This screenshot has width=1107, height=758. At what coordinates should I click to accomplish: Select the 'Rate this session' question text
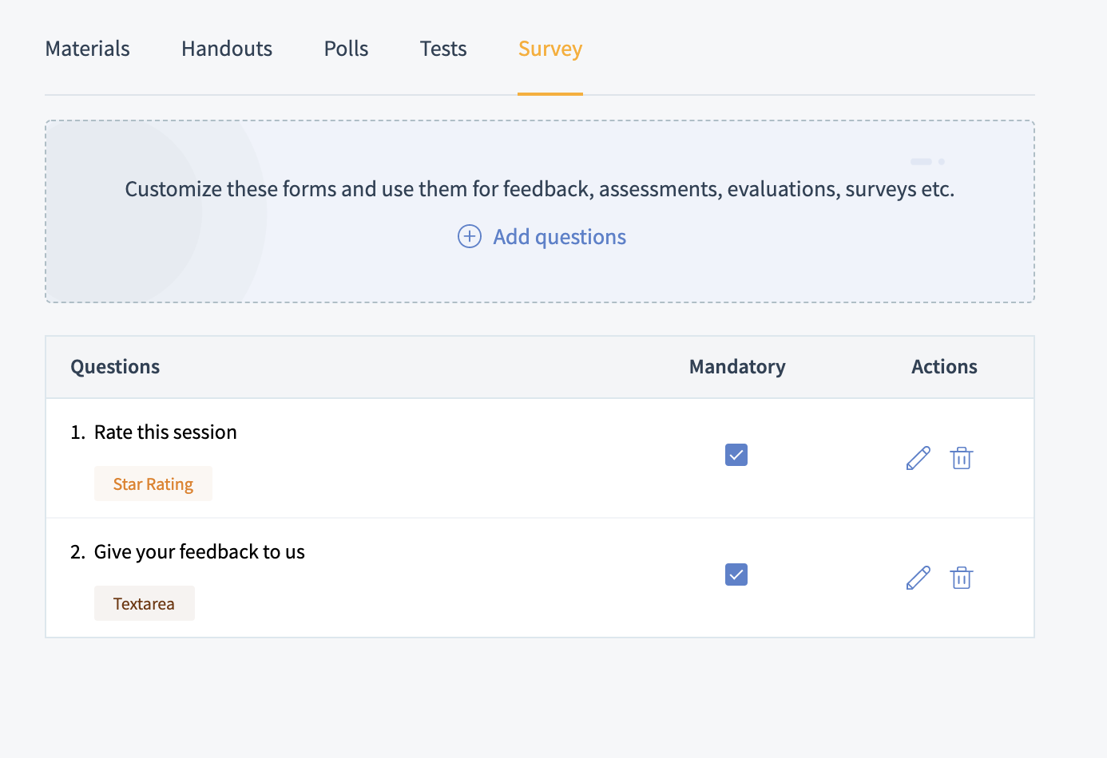[x=165, y=432]
